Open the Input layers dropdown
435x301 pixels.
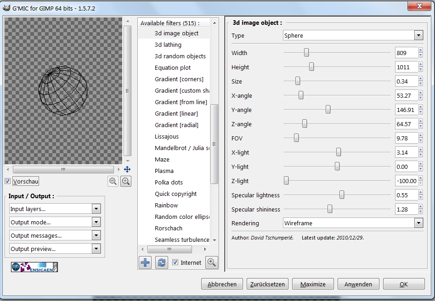[x=55, y=209]
